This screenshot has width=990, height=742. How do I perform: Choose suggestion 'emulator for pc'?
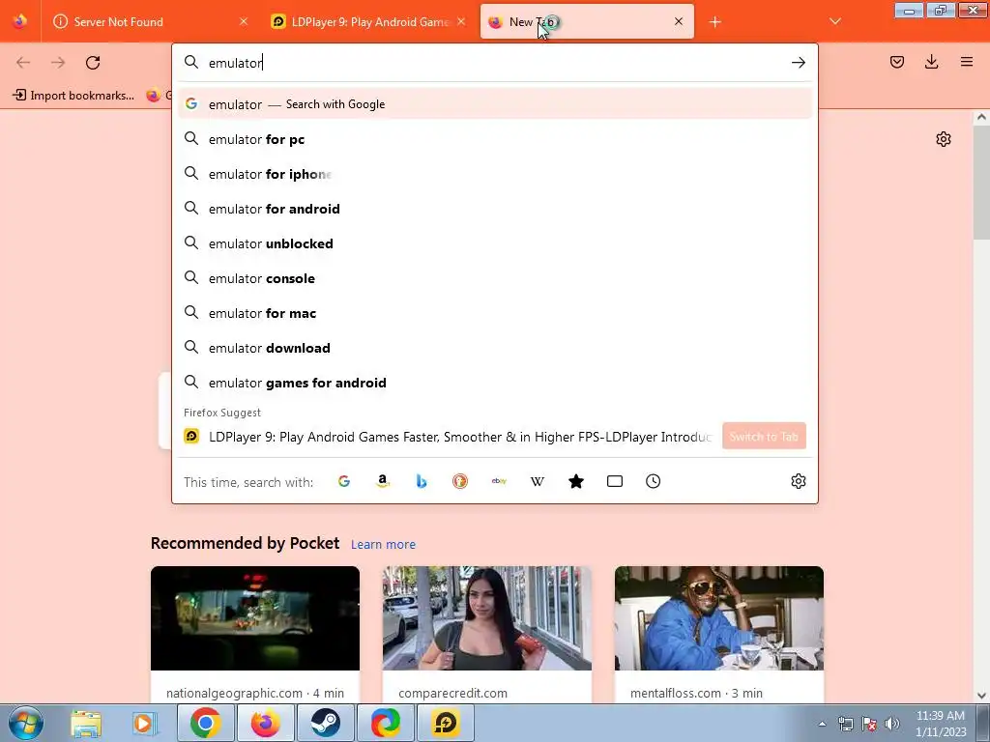[x=495, y=139]
